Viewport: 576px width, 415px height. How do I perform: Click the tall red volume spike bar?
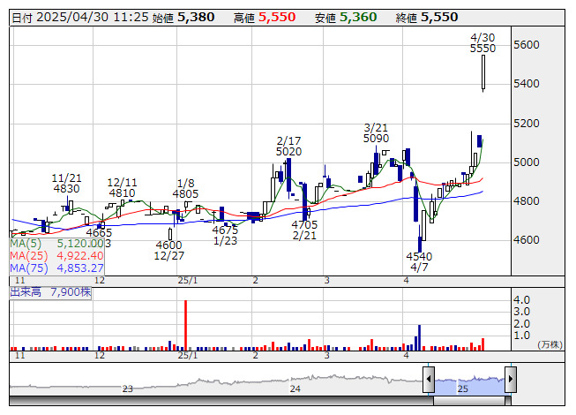tap(185, 325)
